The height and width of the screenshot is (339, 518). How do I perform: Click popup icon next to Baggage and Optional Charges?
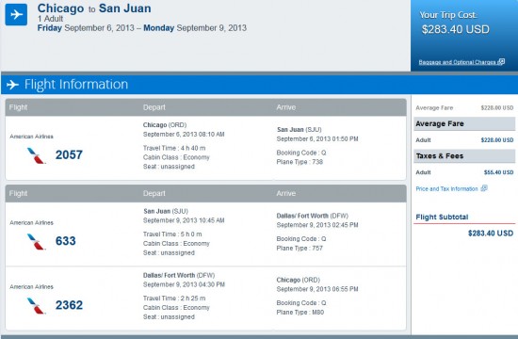[x=501, y=62]
